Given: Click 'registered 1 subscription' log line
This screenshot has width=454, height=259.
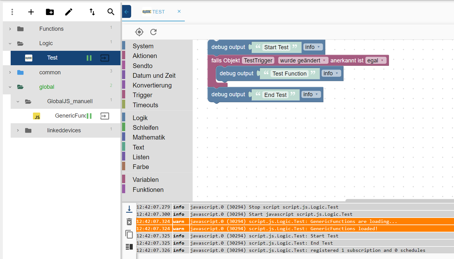Looking at the screenshot, I should (295, 250).
